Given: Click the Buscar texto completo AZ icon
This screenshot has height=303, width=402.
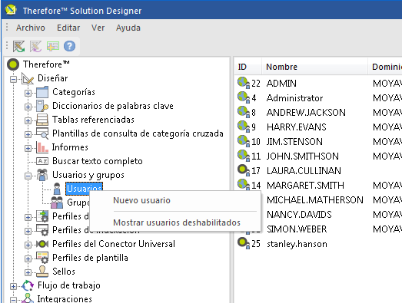Looking at the screenshot, I should click(x=42, y=161).
